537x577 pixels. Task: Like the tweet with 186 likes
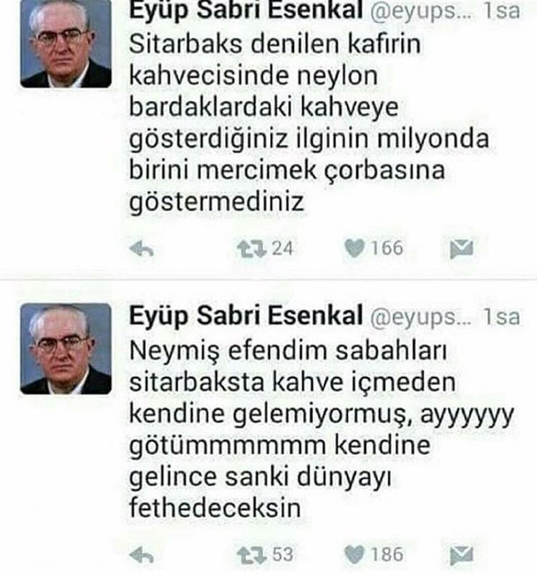(354, 555)
